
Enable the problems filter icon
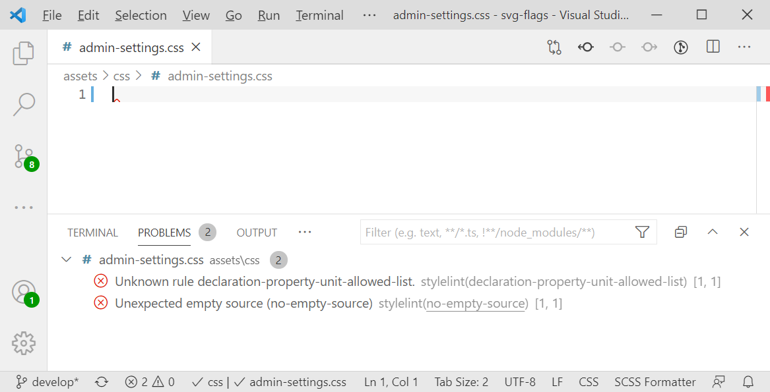(642, 232)
